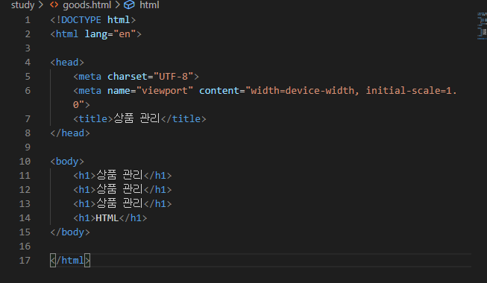This screenshot has height=283, width=487.
Task: Click the closing head tag on line 8
Action: tap(70, 133)
